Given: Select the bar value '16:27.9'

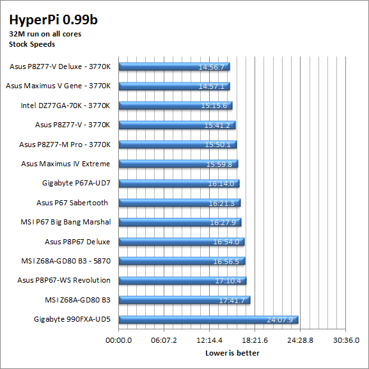Looking at the screenshot, I should click(x=223, y=223).
